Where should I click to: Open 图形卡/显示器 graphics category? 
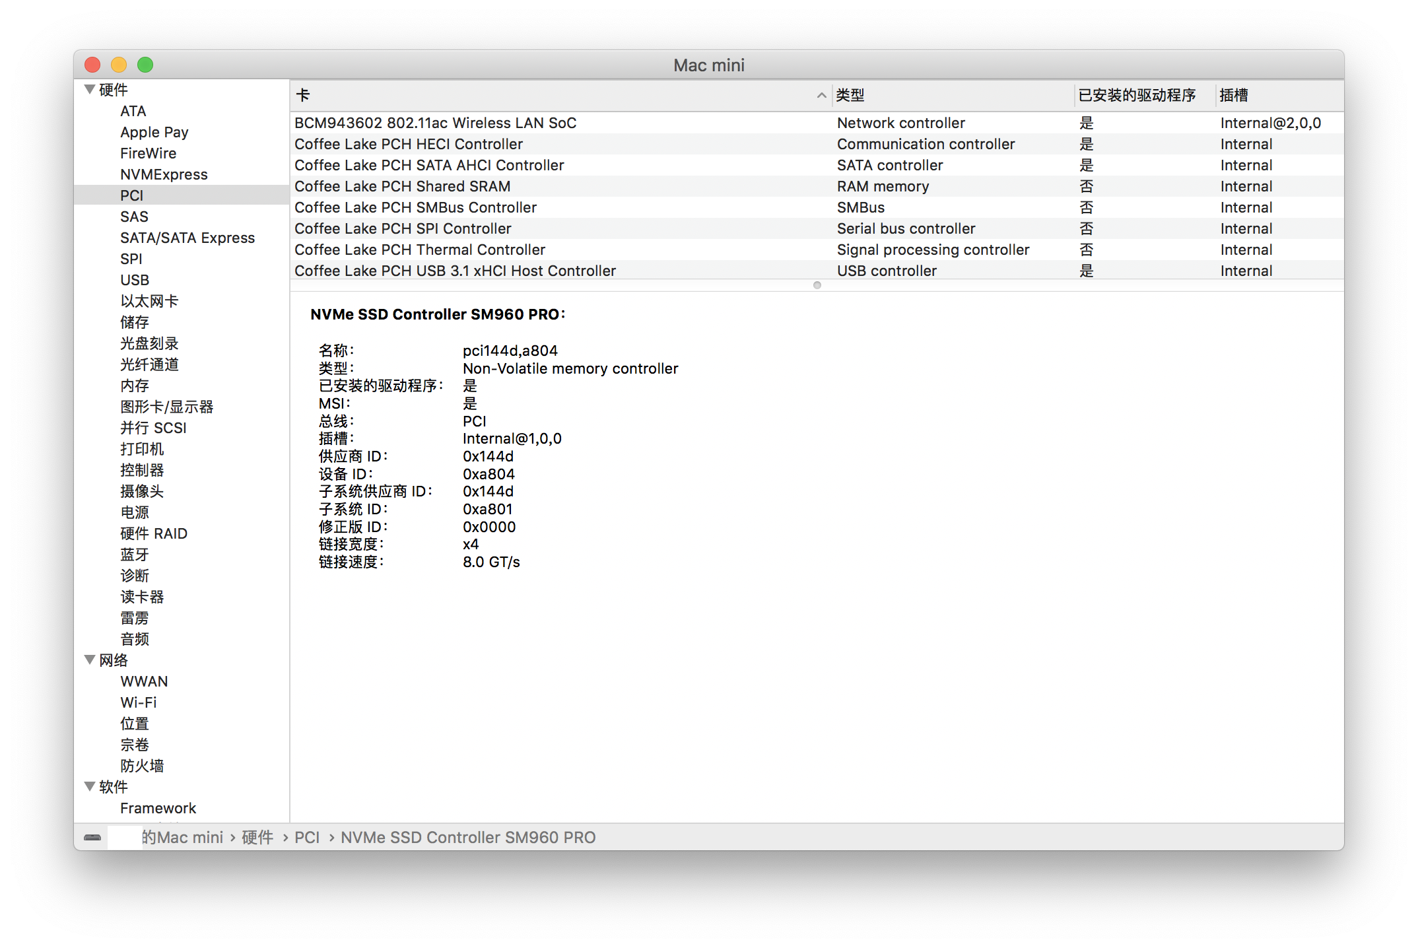tap(166, 407)
